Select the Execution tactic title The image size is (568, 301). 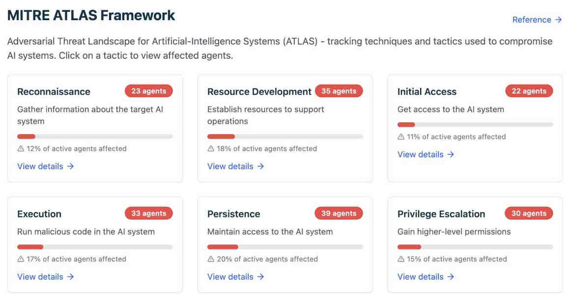pos(39,214)
